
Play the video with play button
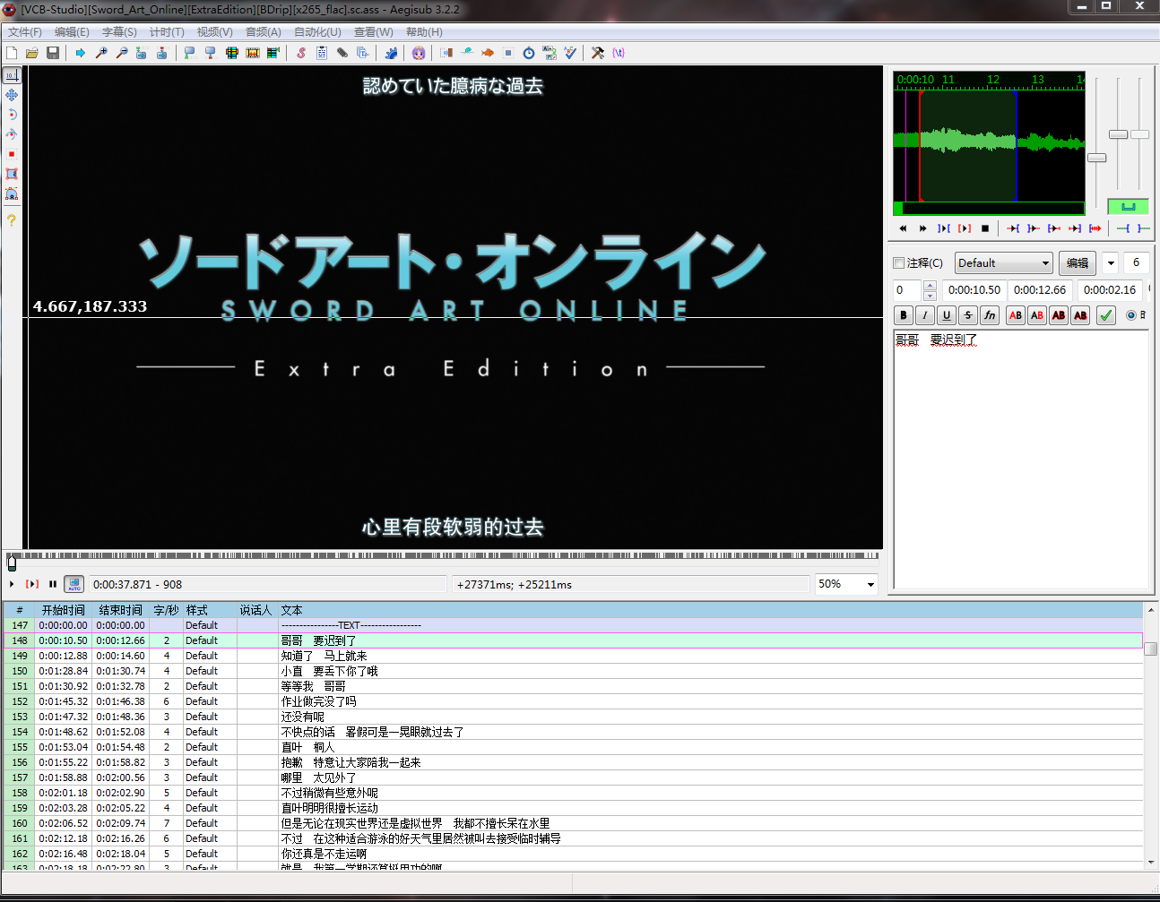coord(12,584)
